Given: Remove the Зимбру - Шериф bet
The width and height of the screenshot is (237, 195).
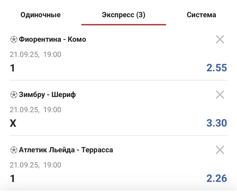Looking at the screenshot, I should [x=220, y=95].
